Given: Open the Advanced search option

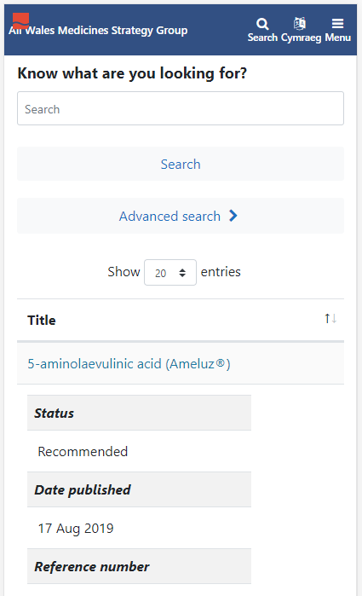Looking at the screenshot, I should coord(181,216).
